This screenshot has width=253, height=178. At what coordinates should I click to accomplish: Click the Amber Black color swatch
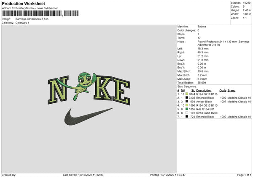187,102
